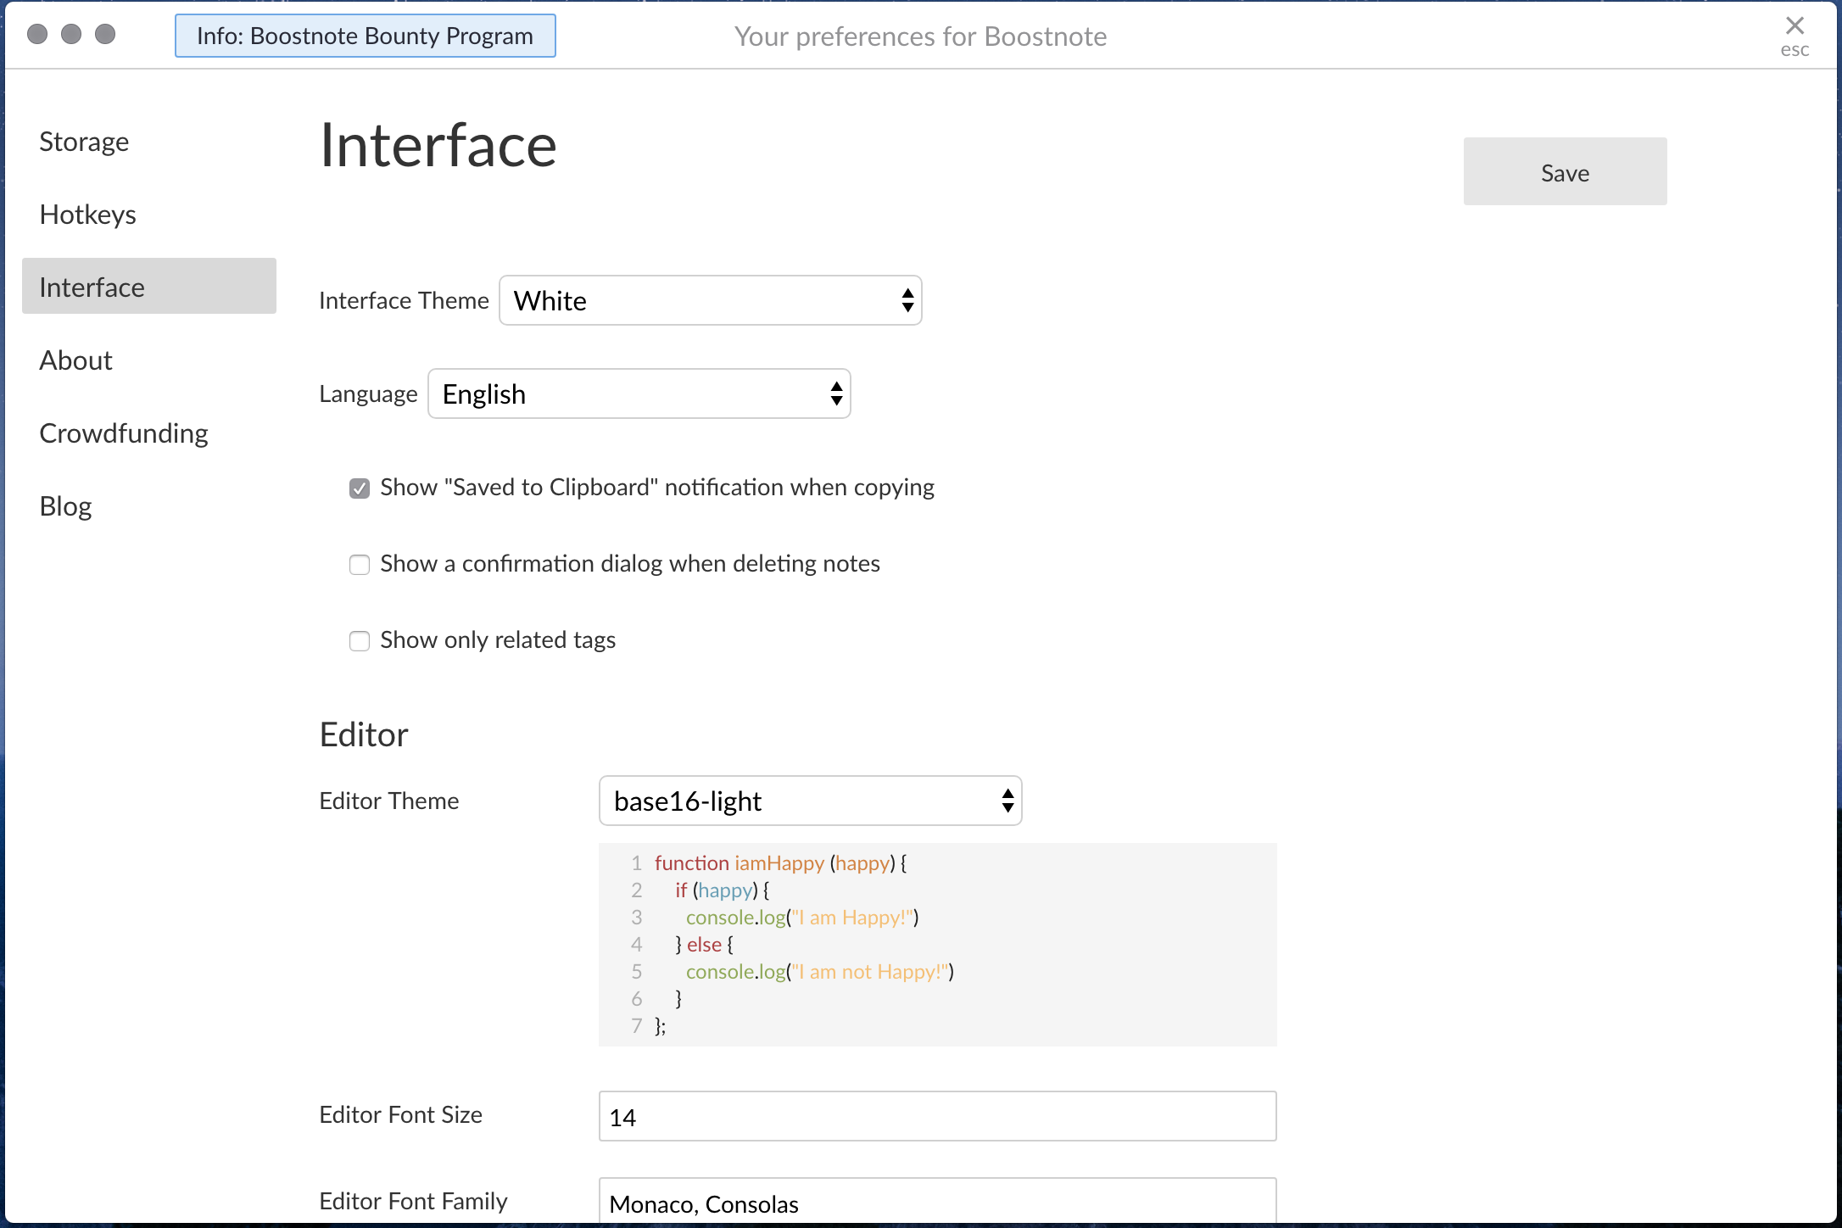Go to the About section
Image resolution: width=1842 pixels, height=1228 pixels.
(75, 360)
